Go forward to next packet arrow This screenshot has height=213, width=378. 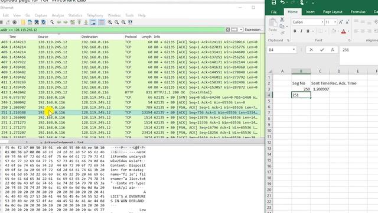click(66, 22)
